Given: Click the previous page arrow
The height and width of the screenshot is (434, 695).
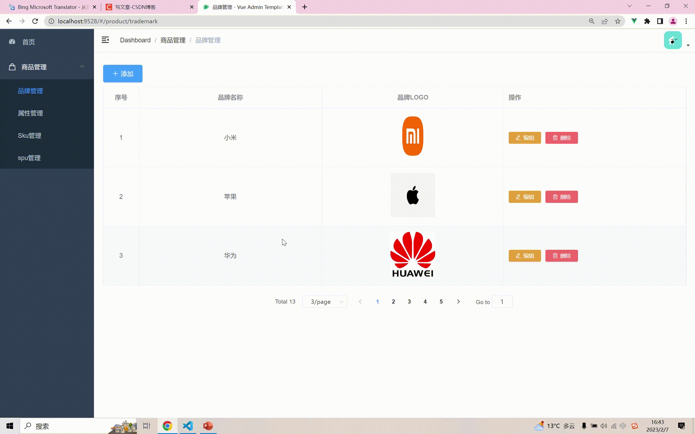Looking at the screenshot, I should [360, 302].
